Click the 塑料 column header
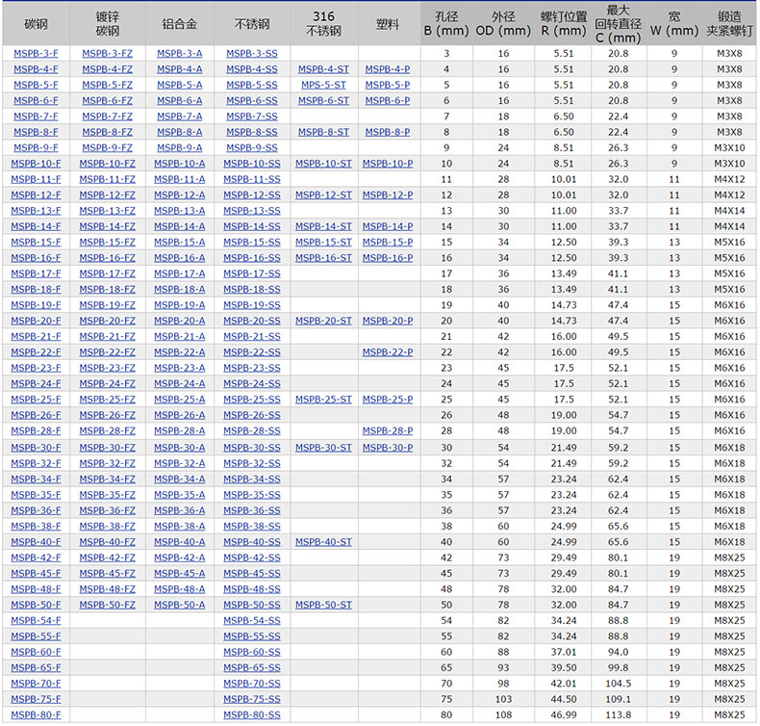The width and height of the screenshot is (760, 726). 388,23
